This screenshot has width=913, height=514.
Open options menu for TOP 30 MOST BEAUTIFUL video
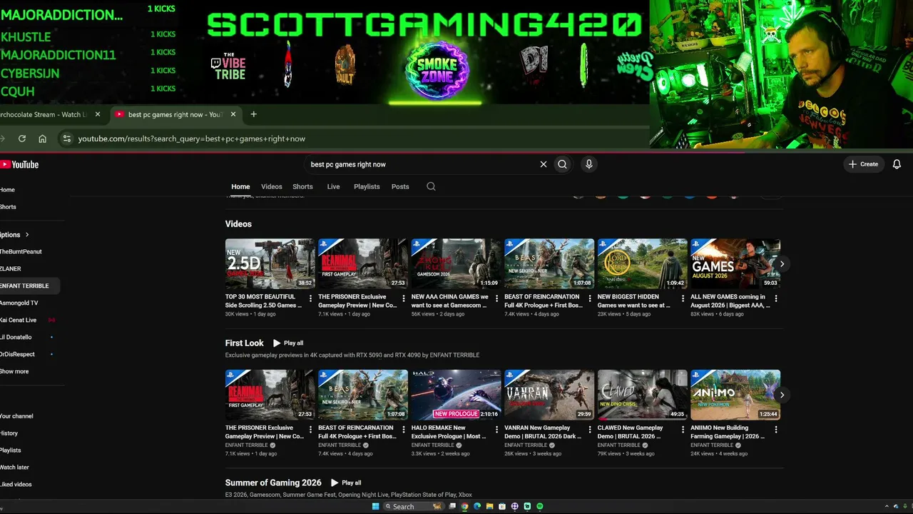pyautogui.click(x=310, y=298)
